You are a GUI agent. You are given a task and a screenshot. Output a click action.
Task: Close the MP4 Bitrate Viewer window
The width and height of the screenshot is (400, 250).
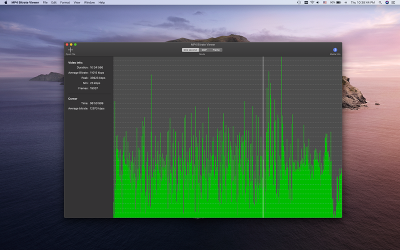(67, 44)
